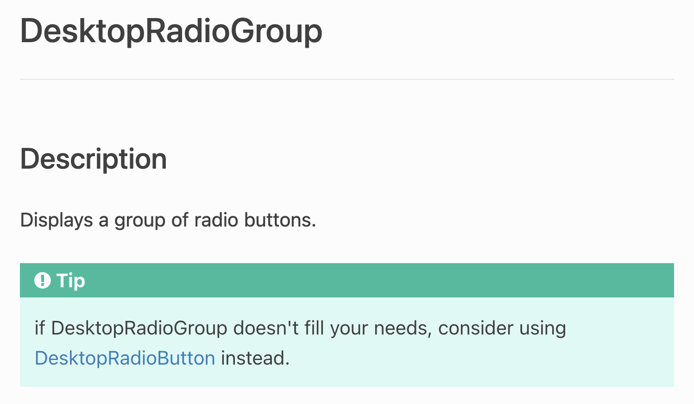Click the empty area of the green Tip header bar

point(371,280)
